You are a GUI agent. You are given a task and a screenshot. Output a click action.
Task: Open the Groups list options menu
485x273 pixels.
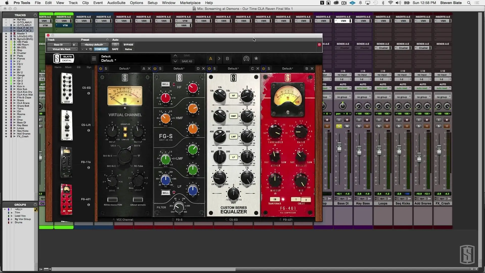tap(35, 205)
